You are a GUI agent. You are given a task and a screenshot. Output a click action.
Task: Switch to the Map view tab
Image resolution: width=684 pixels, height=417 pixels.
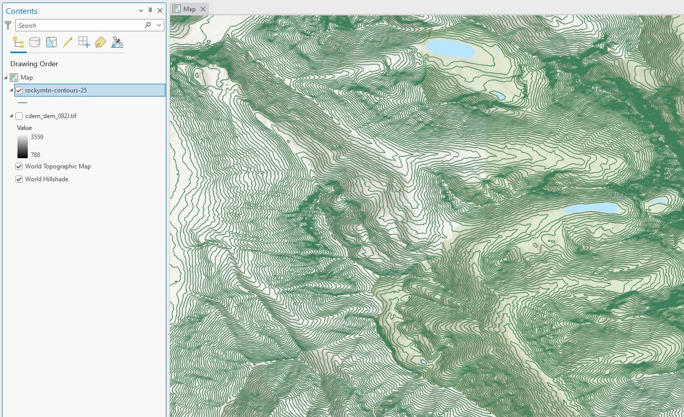189,8
